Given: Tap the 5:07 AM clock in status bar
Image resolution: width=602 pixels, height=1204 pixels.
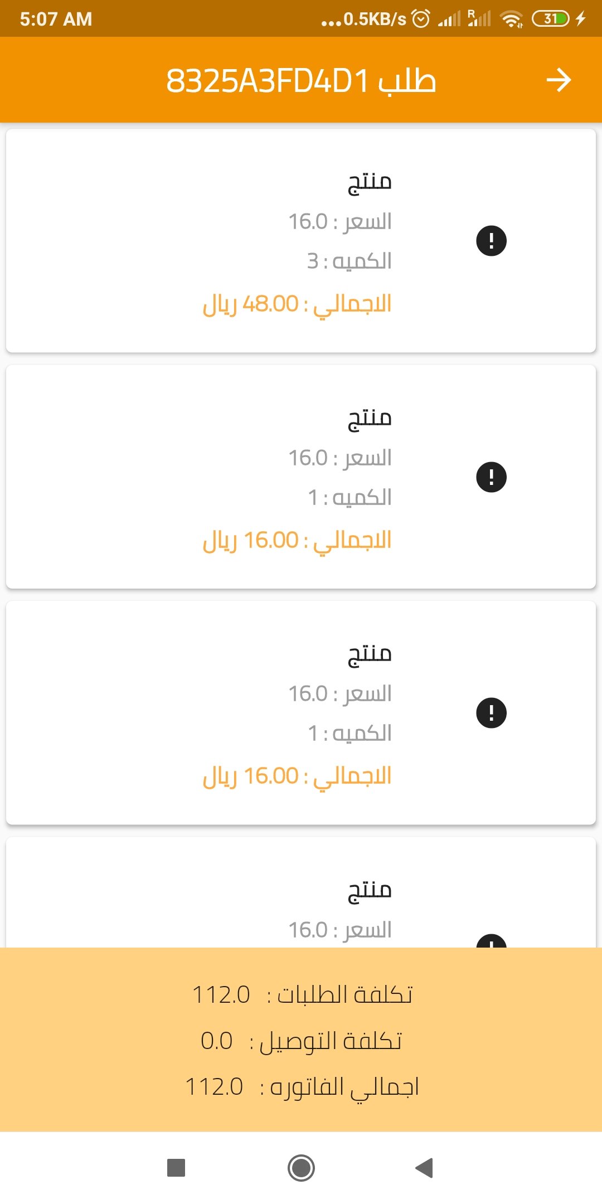Looking at the screenshot, I should [x=56, y=19].
